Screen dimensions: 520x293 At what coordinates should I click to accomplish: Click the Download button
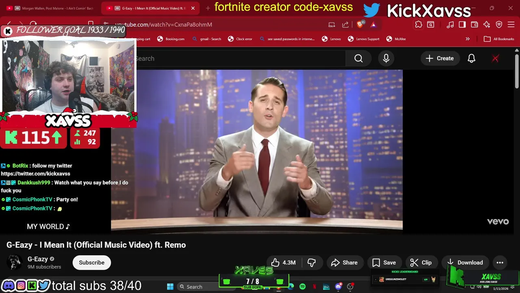pos(465,262)
